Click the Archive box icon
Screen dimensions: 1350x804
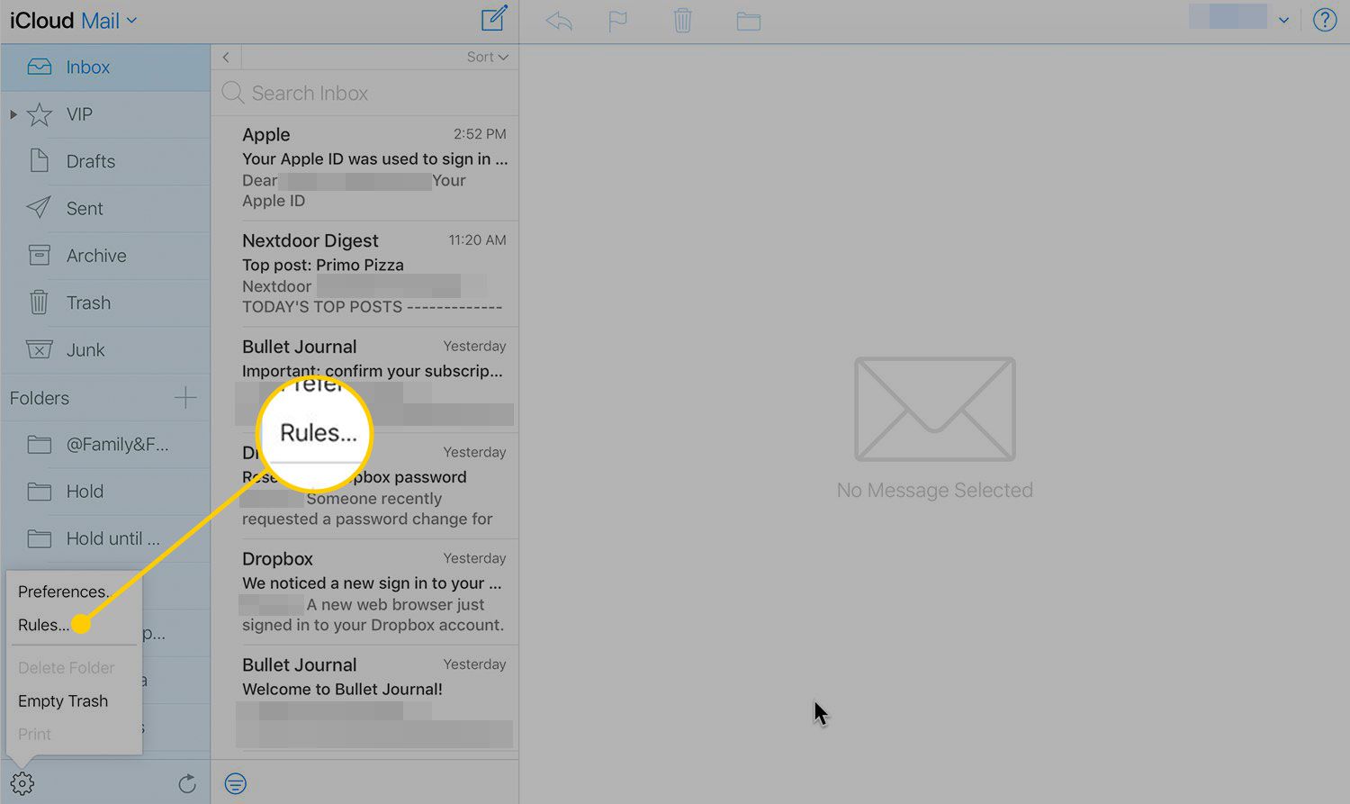point(39,255)
